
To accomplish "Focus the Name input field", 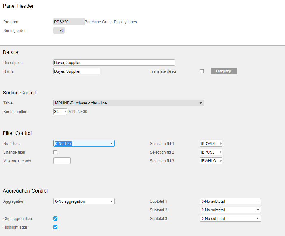I will point(77,71).
